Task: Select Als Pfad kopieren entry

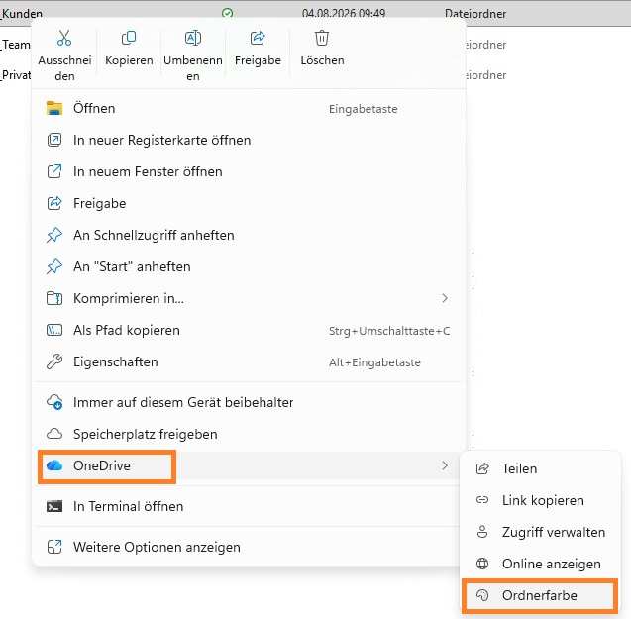Action: 249,330
